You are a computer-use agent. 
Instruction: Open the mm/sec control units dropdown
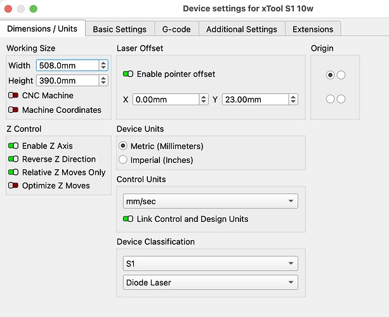coord(211,201)
